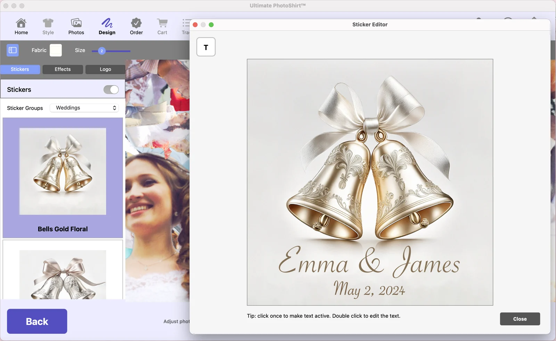The image size is (556, 341).
Task: Select the May 2, 2024 text
Action: click(369, 290)
